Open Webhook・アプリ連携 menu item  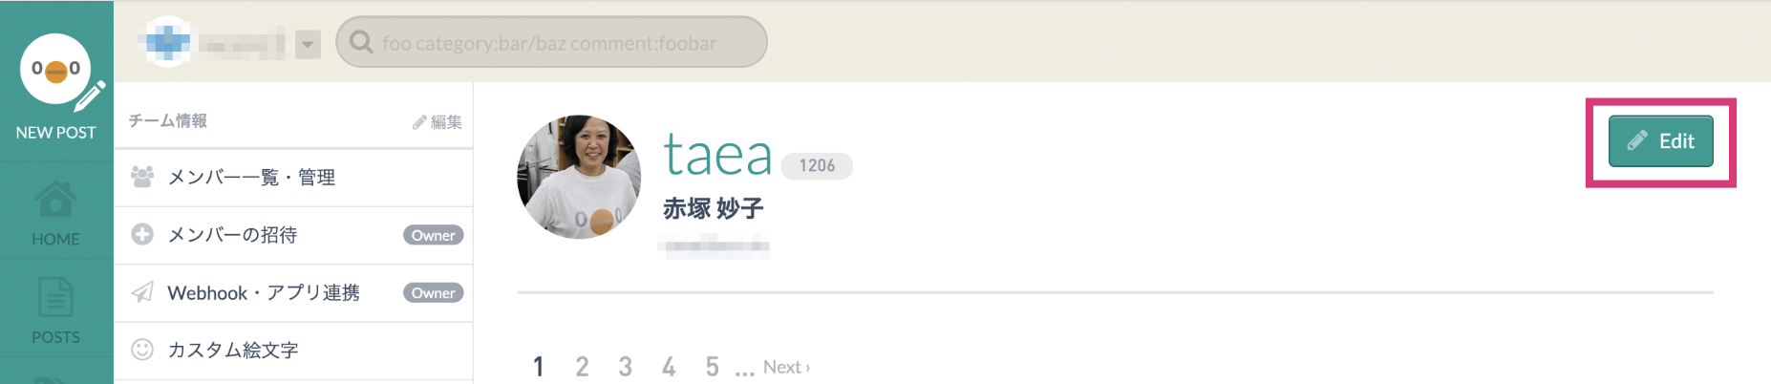coord(293,293)
